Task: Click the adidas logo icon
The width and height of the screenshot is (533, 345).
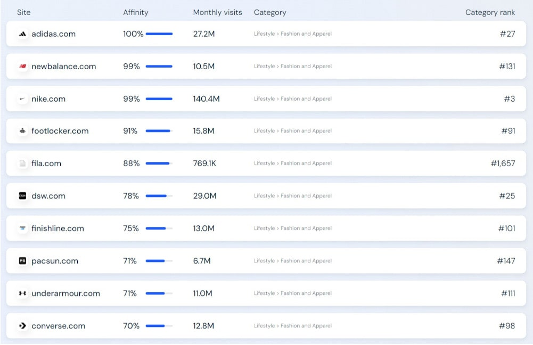Action: pyautogui.click(x=22, y=34)
